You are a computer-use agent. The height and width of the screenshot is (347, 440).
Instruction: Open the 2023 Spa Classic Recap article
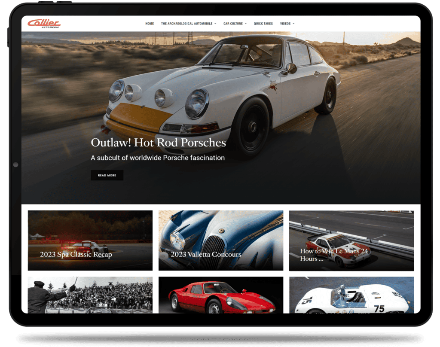tap(75, 254)
